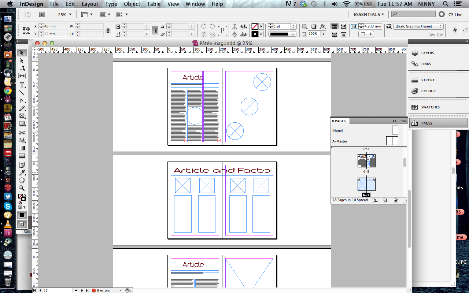Open the control panel flyout menu
The image size is (469, 293).
(465, 30)
